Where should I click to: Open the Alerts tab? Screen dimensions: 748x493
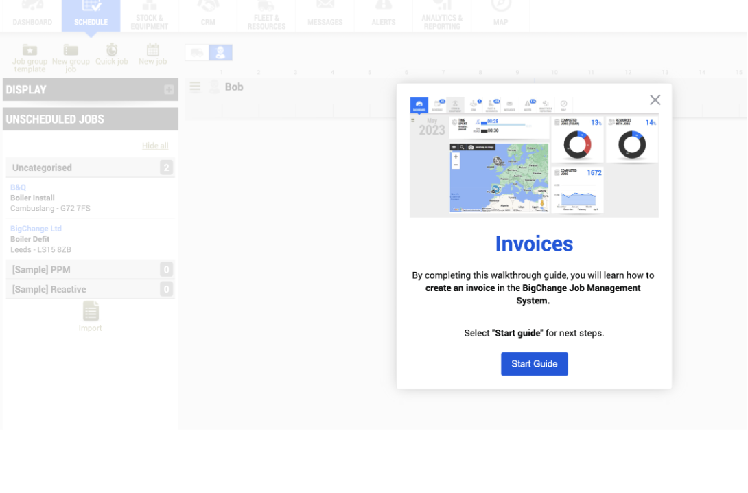(384, 16)
